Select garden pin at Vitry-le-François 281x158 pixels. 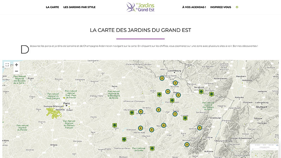tap(132, 113)
